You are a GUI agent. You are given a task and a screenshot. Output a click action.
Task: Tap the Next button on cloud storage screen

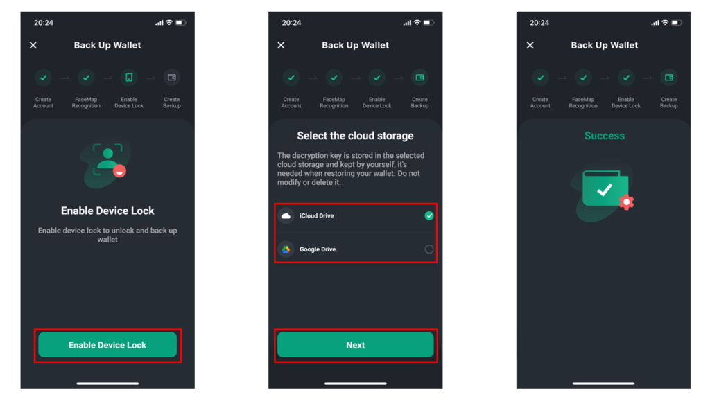click(356, 345)
